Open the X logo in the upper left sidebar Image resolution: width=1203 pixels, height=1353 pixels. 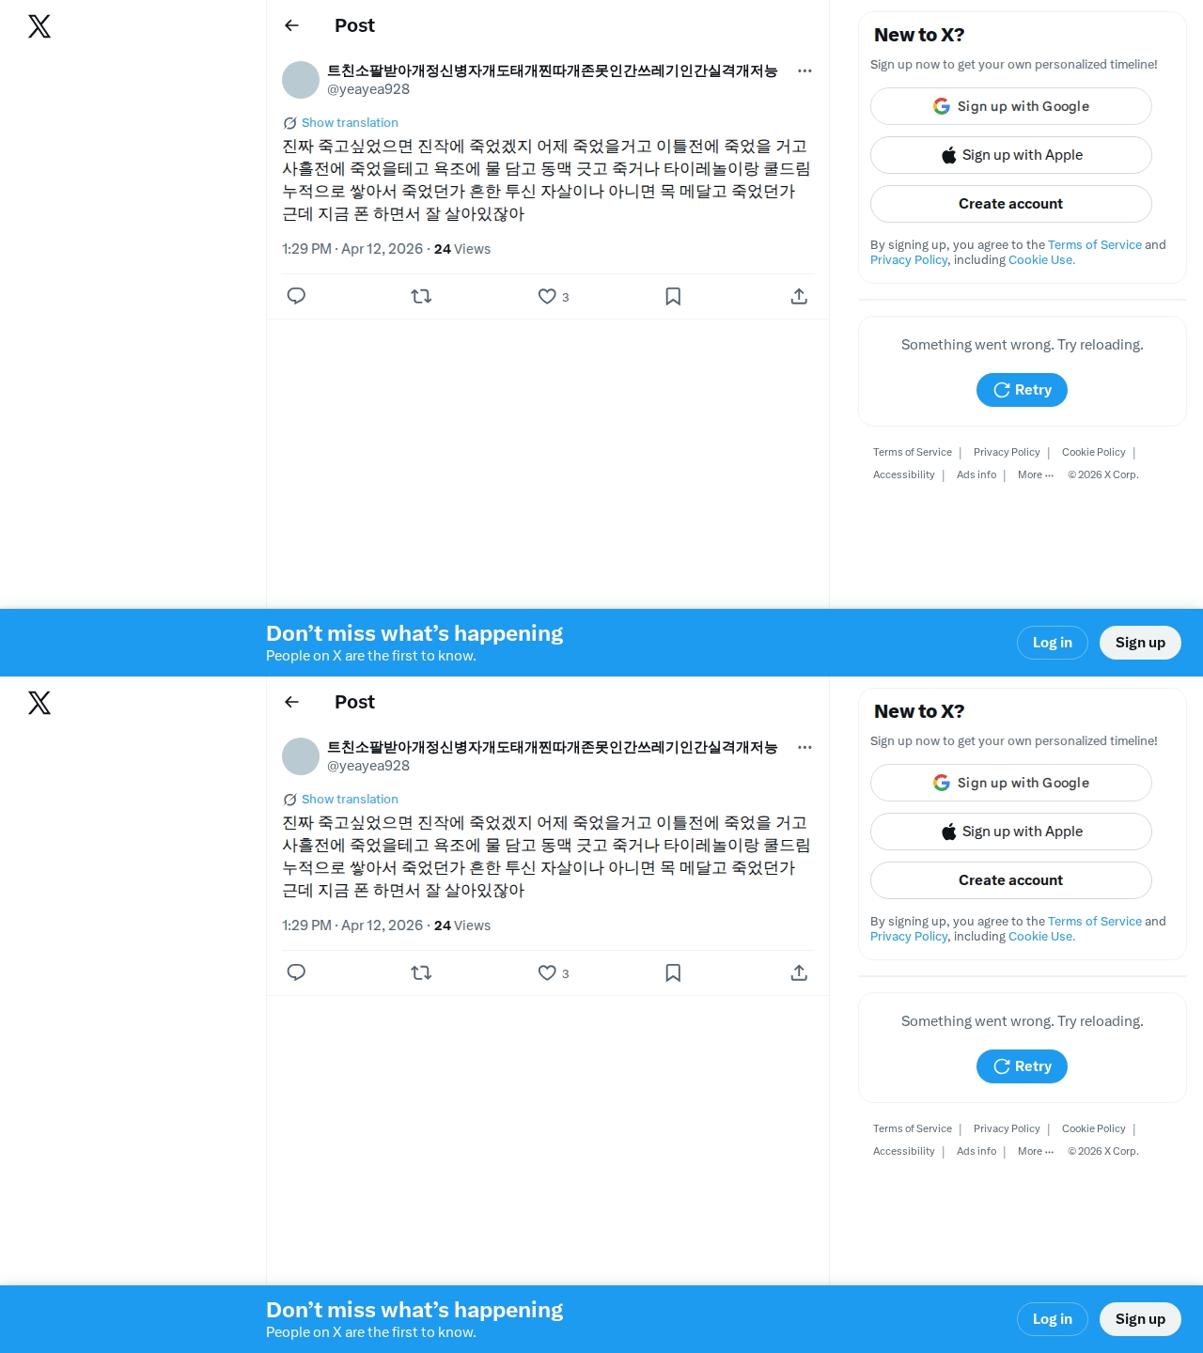pyautogui.click(x=39, y=26)
